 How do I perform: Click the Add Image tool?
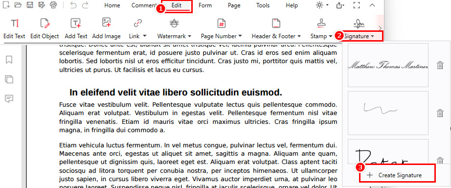[107, 28]
